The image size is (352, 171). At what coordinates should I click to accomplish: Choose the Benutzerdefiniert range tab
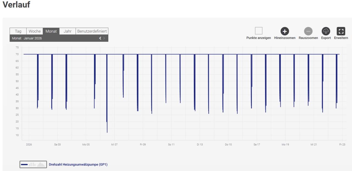pyautogui.click(x=92, y=31)
